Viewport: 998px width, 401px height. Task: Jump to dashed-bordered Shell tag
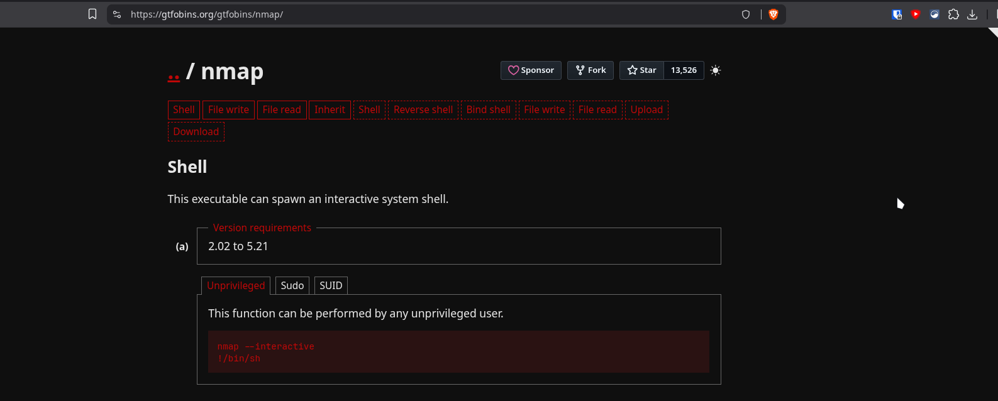tap(369, 110)
